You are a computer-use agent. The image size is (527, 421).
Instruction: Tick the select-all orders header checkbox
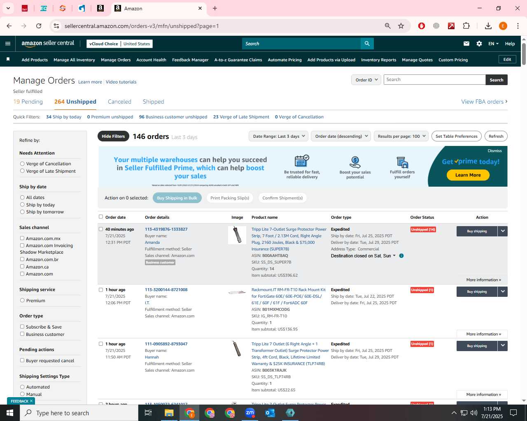click(101, 217)
